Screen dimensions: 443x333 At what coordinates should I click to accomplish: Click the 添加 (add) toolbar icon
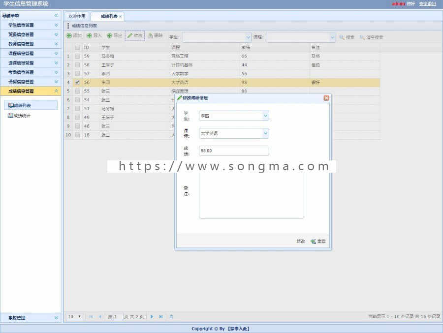(69, 35)
